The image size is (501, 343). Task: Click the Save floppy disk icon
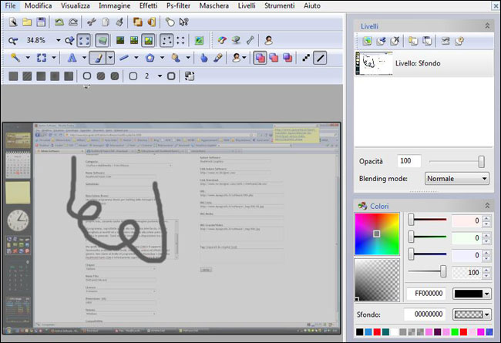pos(42,22)
